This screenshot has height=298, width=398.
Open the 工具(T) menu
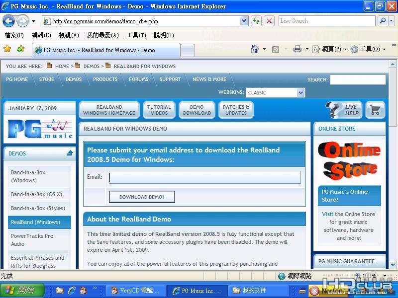pos(136,35)
